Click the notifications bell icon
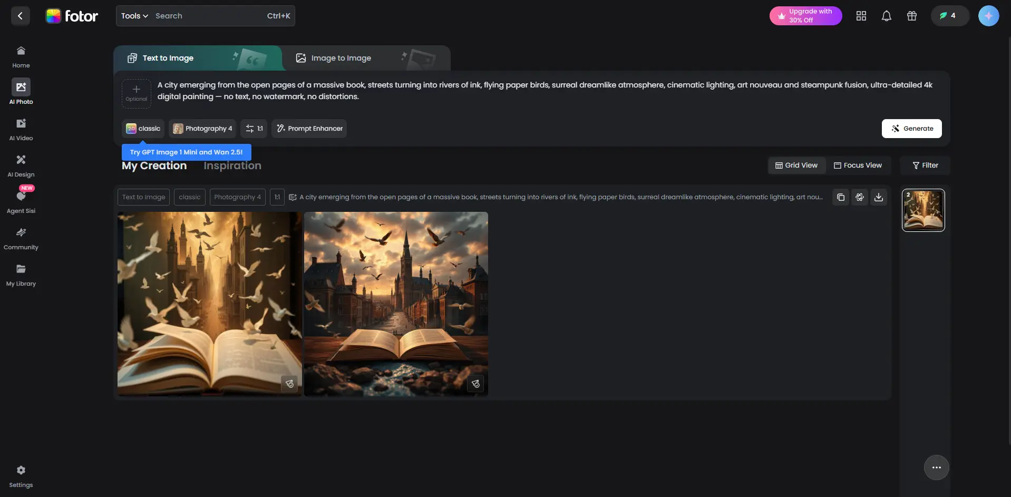1011x497 pixels. point(886,16)
